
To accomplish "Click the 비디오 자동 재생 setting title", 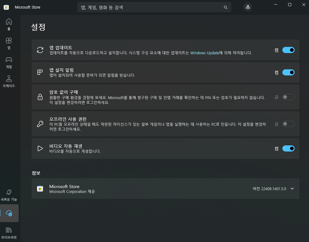I will (x=66, y=146).
